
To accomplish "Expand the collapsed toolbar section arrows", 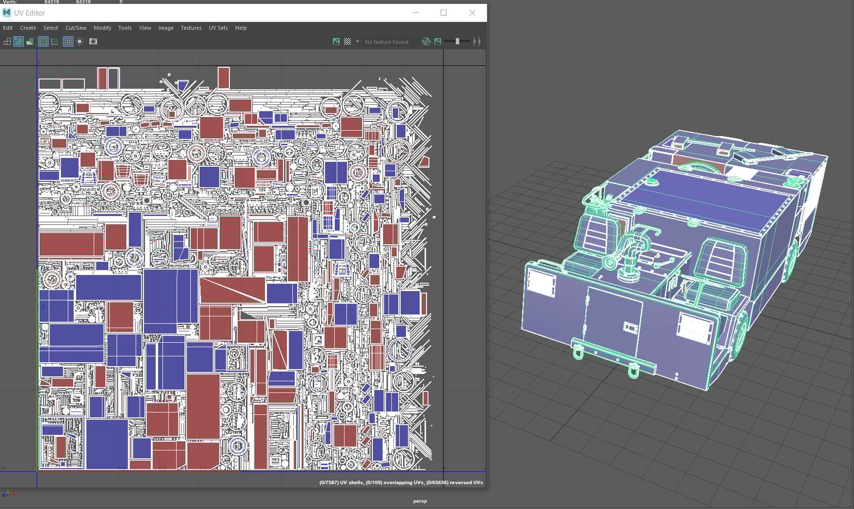I will (x=477, y=42).
